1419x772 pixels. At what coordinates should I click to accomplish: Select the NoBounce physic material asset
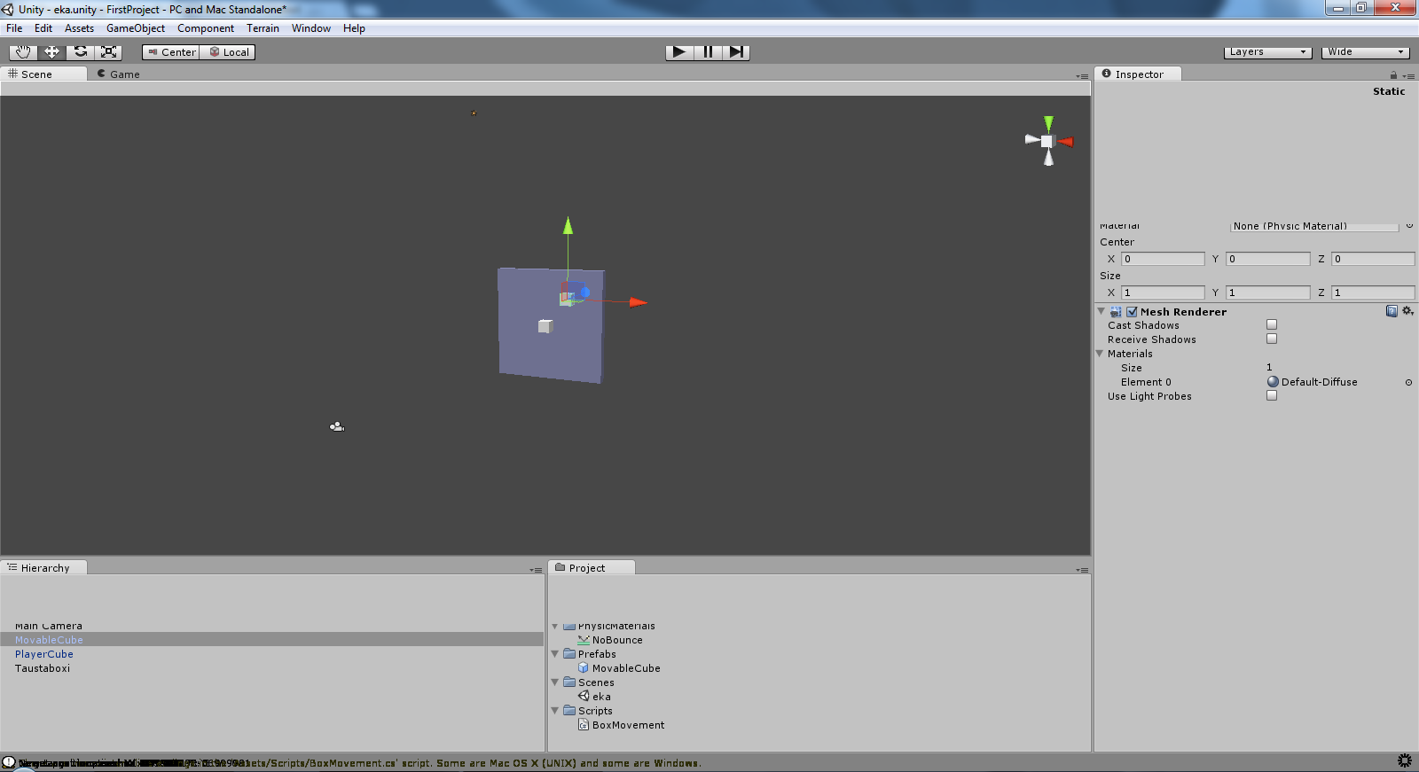pos(610,639)
